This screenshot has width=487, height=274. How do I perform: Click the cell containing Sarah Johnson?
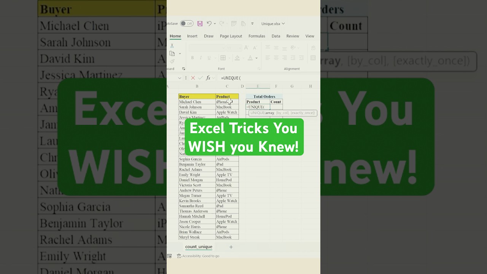coord(197,107)
